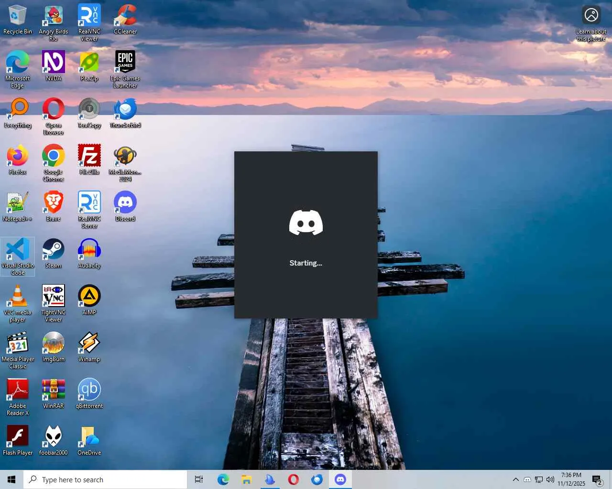The image size is (612, 489).
Task: Select the RealVNC Server desktop shortcut
Action: tap(89, 210)
